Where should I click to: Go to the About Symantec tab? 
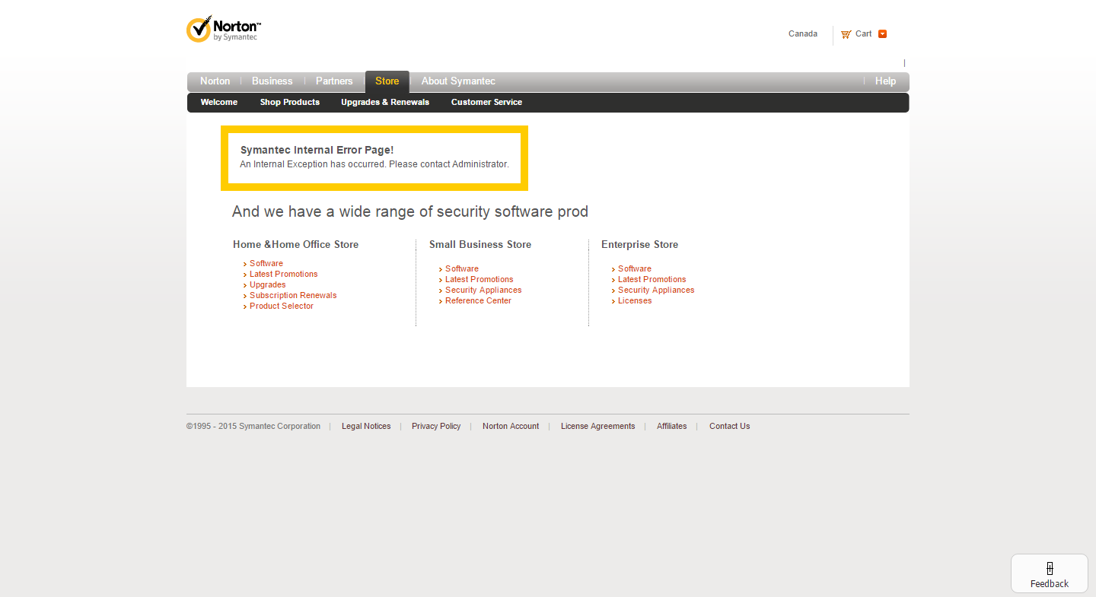pyautogui.click(x=458, y=81)
